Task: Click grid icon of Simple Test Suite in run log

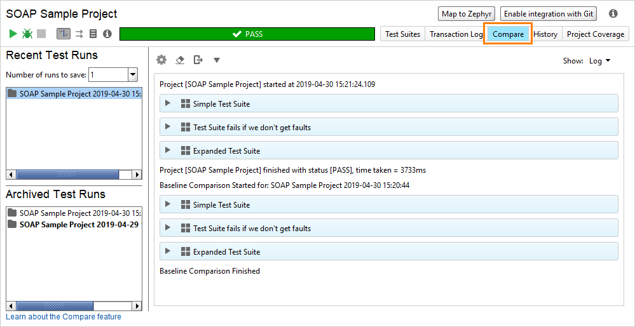Action: 185,103
